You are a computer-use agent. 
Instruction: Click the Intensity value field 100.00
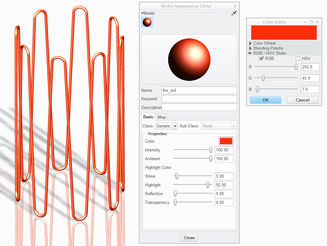[224, 150]
